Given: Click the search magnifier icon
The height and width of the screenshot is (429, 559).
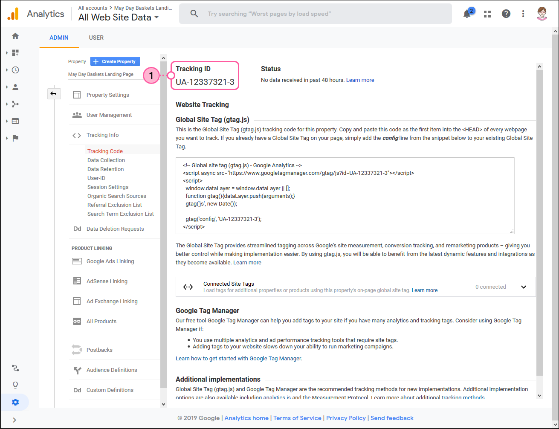Looking at the screenshot, I should pyautogui.click(x=194, y=14).
